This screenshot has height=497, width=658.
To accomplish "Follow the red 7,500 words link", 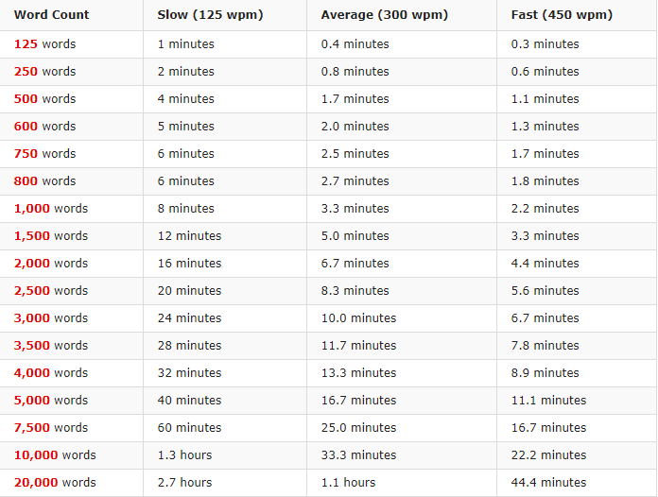I will 32,428.
